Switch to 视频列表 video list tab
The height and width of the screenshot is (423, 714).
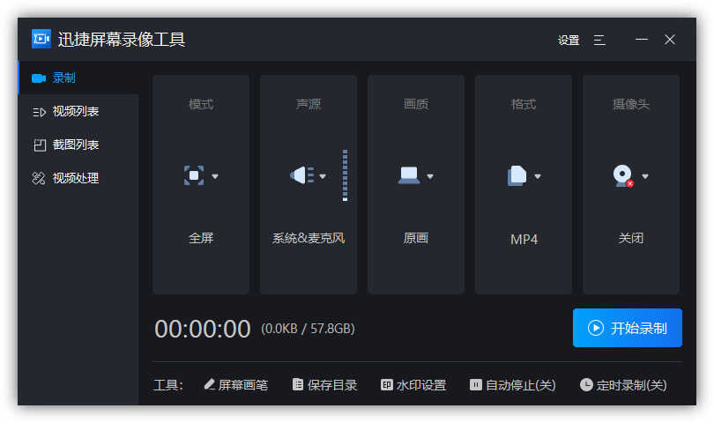pos(75,111)
